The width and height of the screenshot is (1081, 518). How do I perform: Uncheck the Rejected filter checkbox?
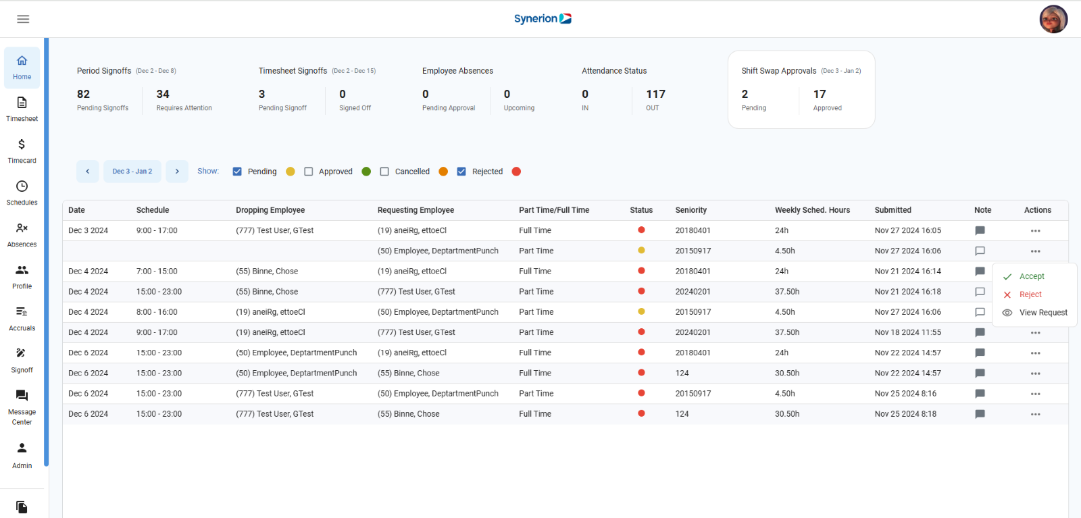[x=461, y=172]
